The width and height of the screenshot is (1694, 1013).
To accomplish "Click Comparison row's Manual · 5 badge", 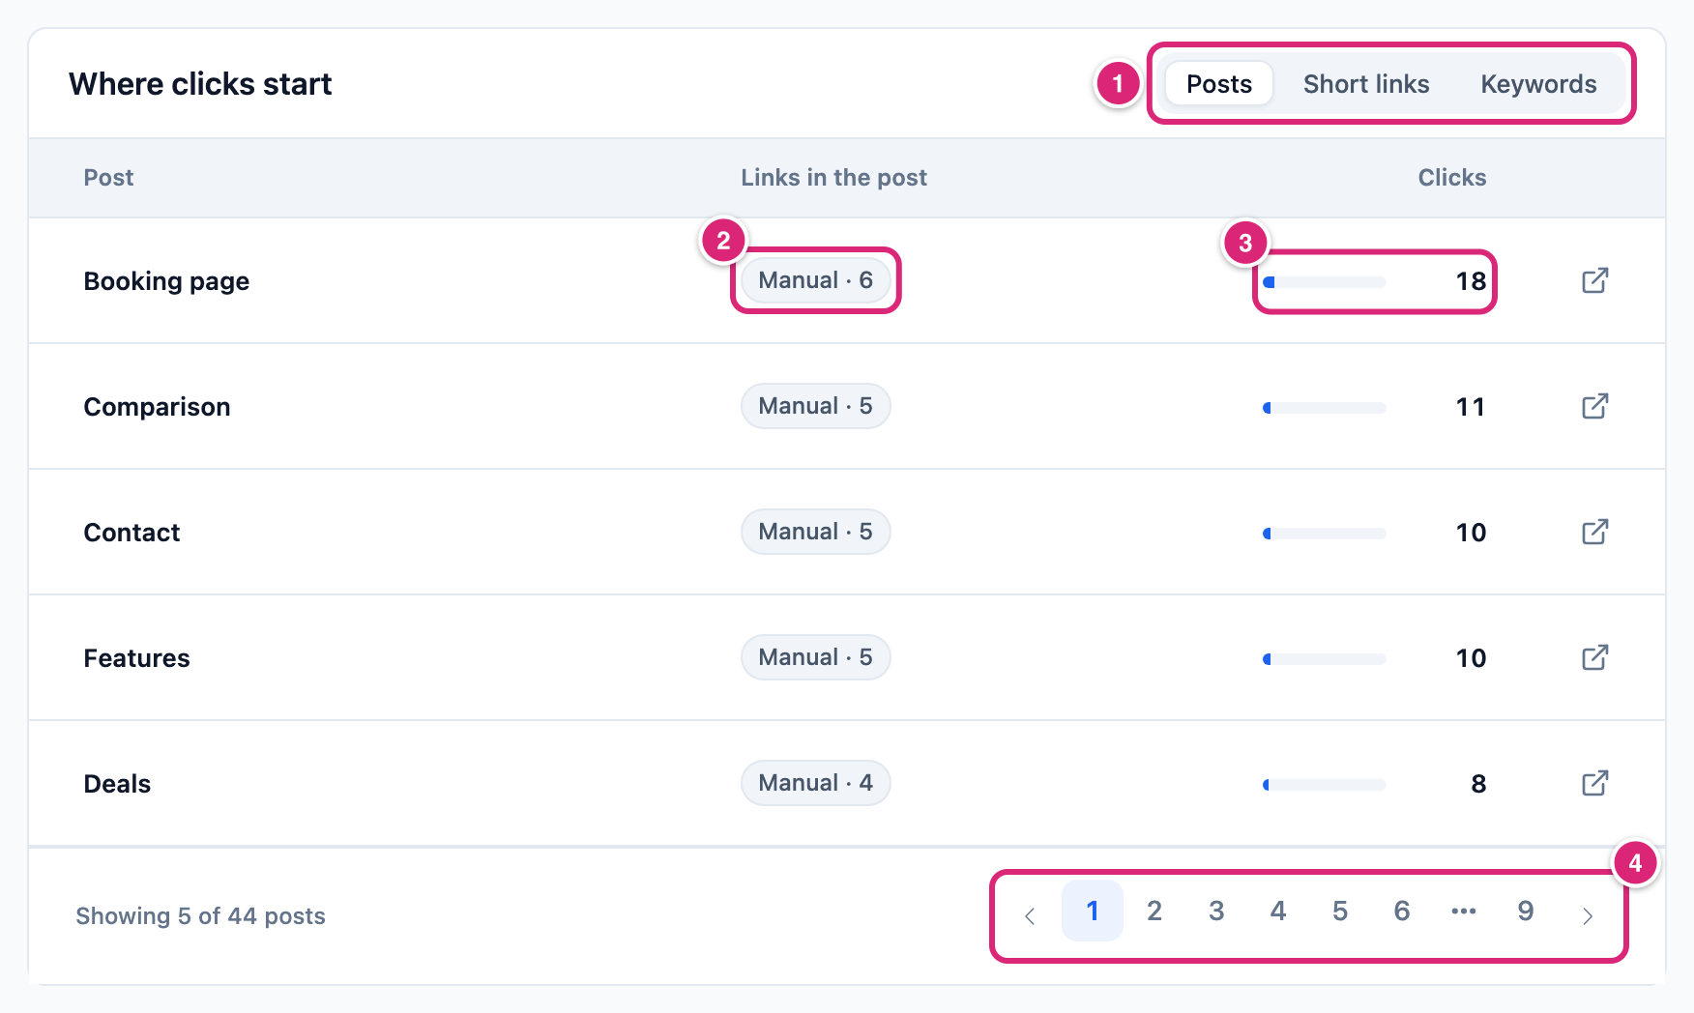I will tap(815, 406).
